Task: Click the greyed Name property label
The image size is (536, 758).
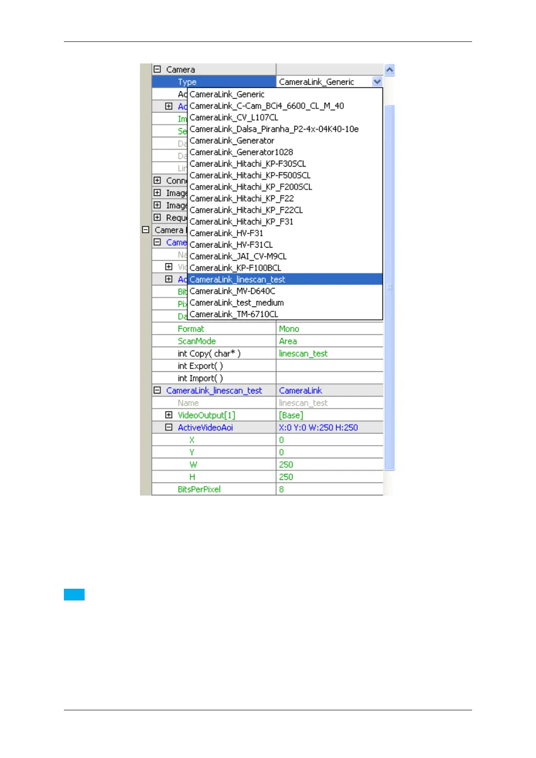Action: [188, 403]
